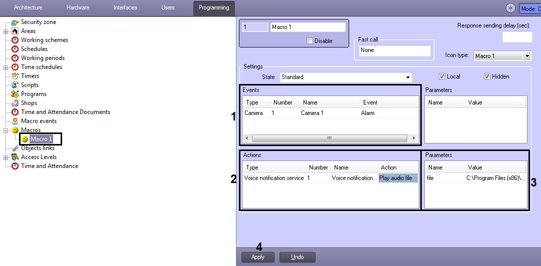The width and height of the screenshot is (541, 266).
Task: Click the Schedules clock icon
Action: coord(15,49)
